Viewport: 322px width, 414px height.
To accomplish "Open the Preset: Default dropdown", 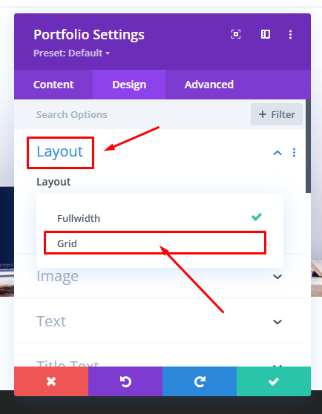I will click(x=71, y=53).
